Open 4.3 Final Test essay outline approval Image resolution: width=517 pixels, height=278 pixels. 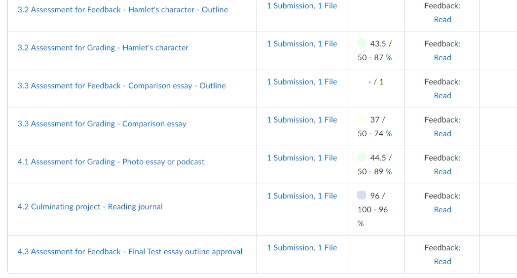130,252
